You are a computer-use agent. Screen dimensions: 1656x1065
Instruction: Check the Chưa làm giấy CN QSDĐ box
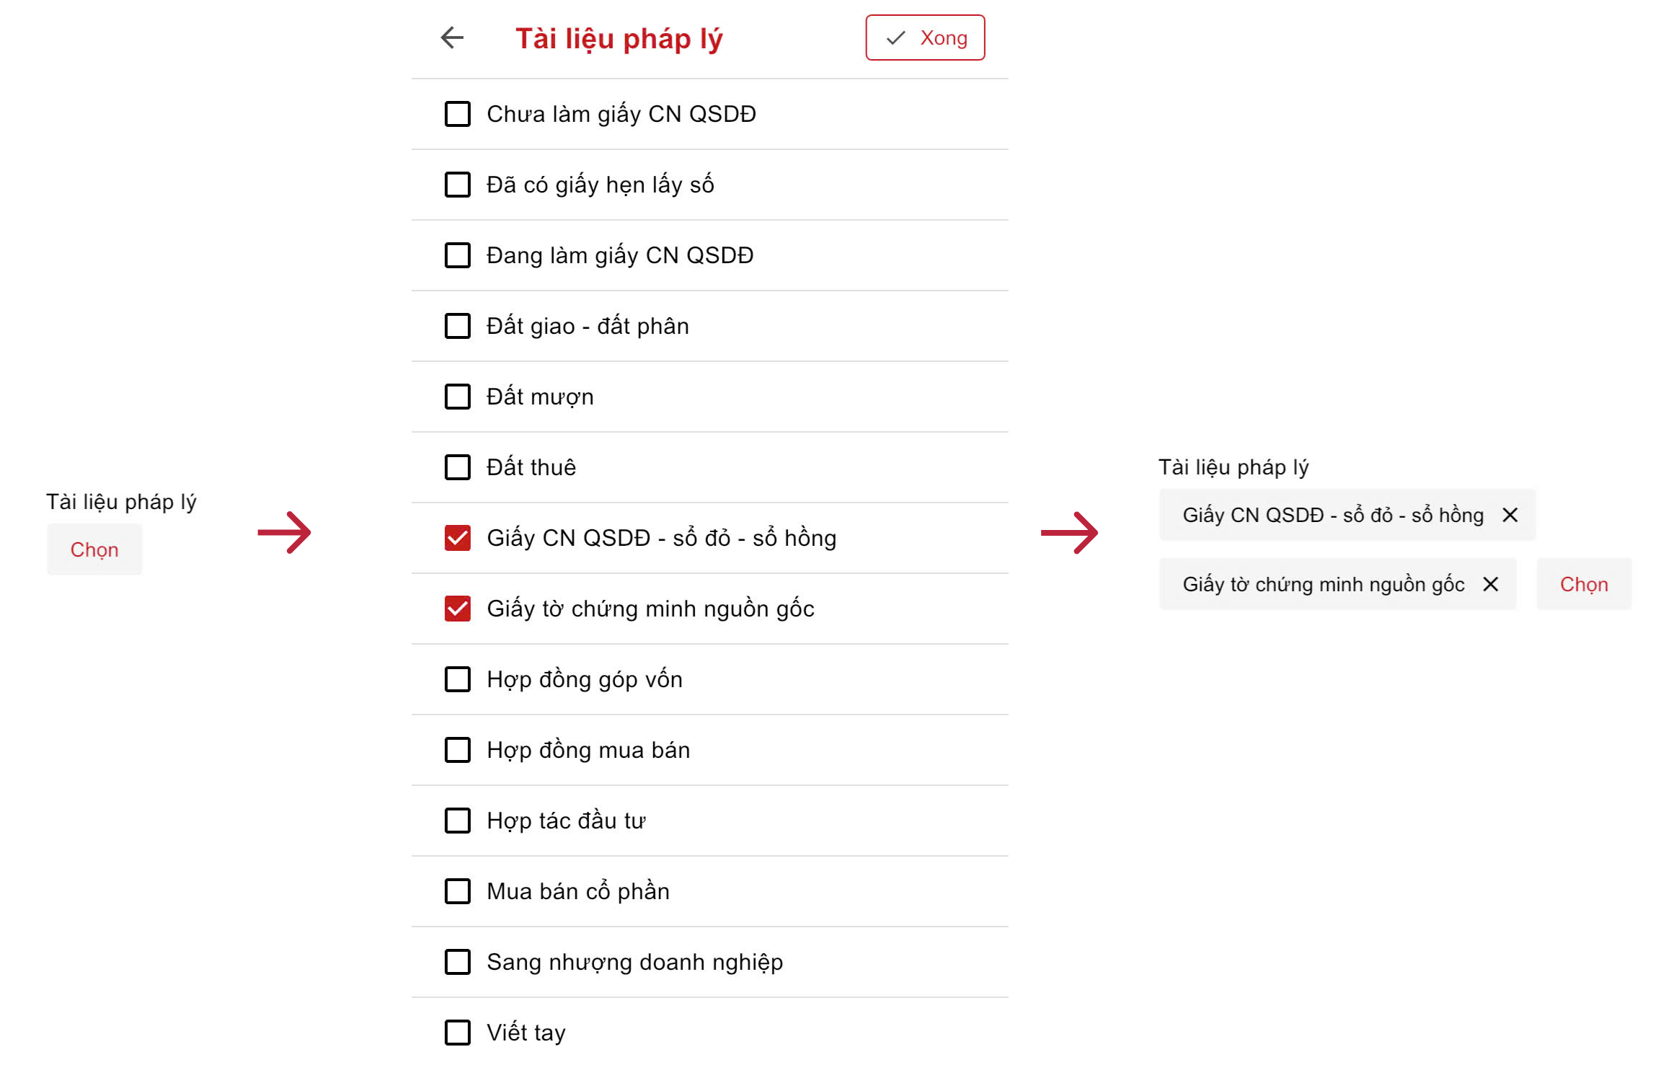coord(457,114)
